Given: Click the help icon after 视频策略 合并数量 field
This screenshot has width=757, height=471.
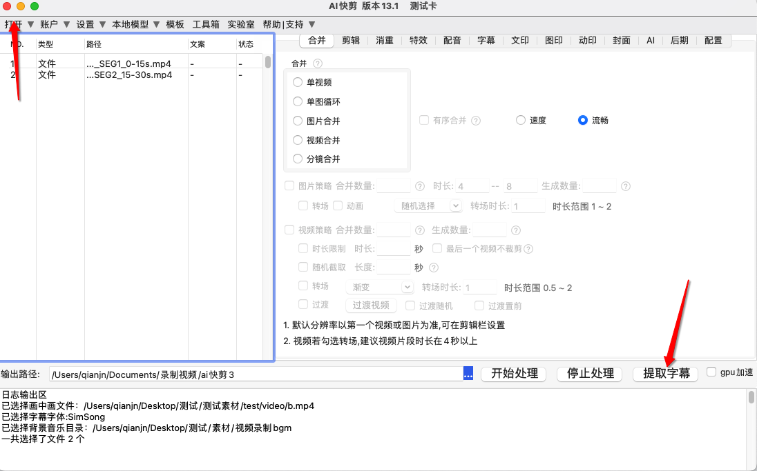Looking at the screenshot, I should tap(420, 230).
